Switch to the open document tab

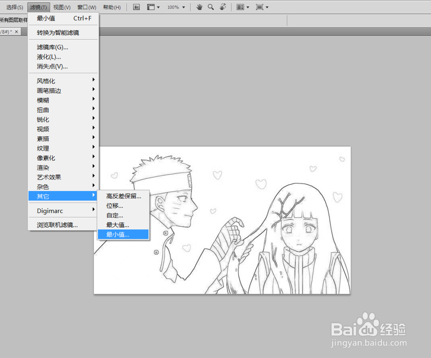click(8, 31)
